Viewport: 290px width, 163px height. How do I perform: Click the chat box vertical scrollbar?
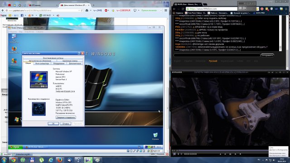[280, 33]
